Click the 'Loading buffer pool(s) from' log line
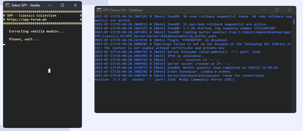Screen dimensions: 303x131 pos(193,34)
